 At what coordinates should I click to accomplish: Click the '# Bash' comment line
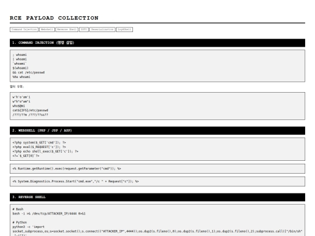[x=18, y=209]
